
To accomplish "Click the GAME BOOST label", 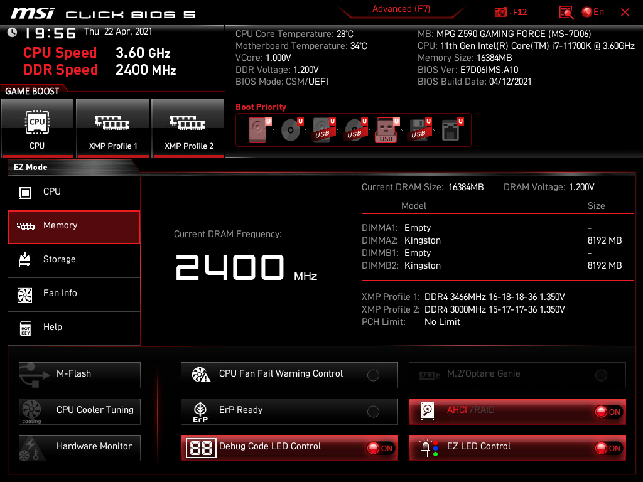I will 32,92.
